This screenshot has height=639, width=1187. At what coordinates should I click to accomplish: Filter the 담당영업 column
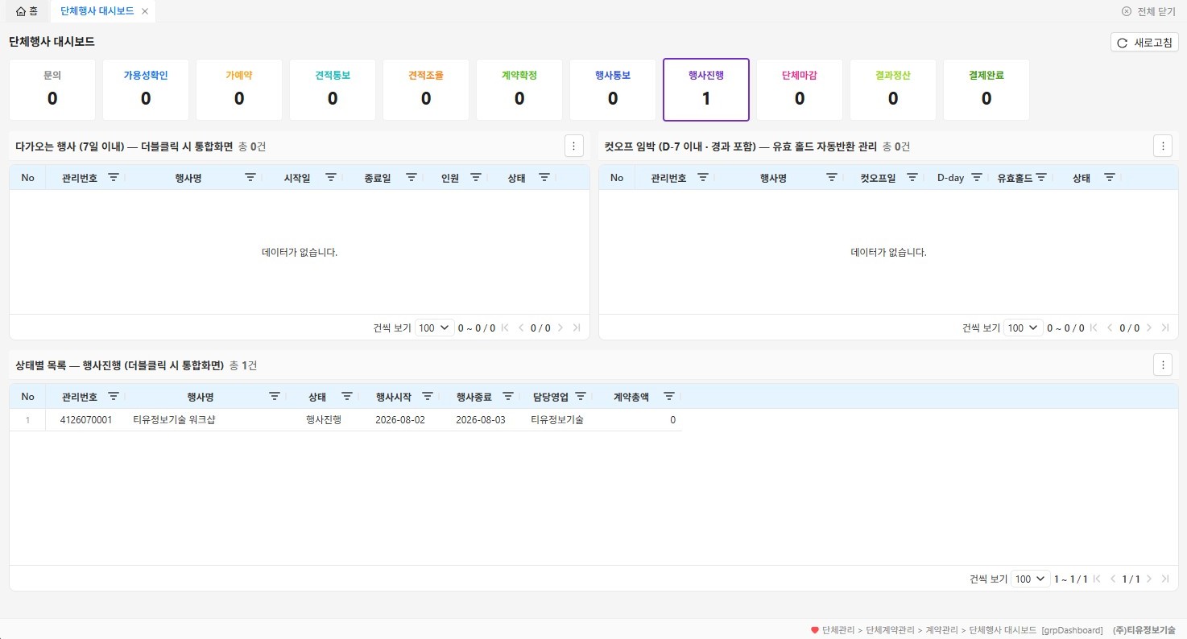coord(581,397)
